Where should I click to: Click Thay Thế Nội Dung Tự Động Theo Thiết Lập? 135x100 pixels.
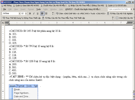[x=21, y=18]
